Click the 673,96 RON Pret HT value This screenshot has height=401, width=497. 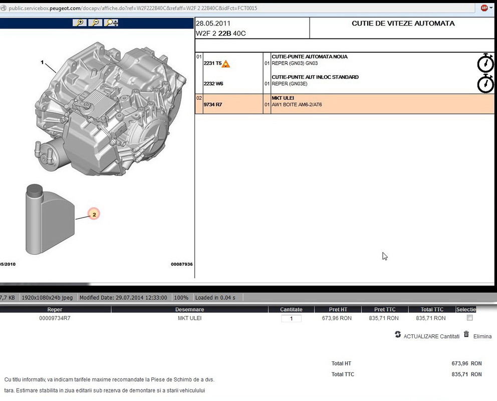pyautogui.click(x=337, y=318)
